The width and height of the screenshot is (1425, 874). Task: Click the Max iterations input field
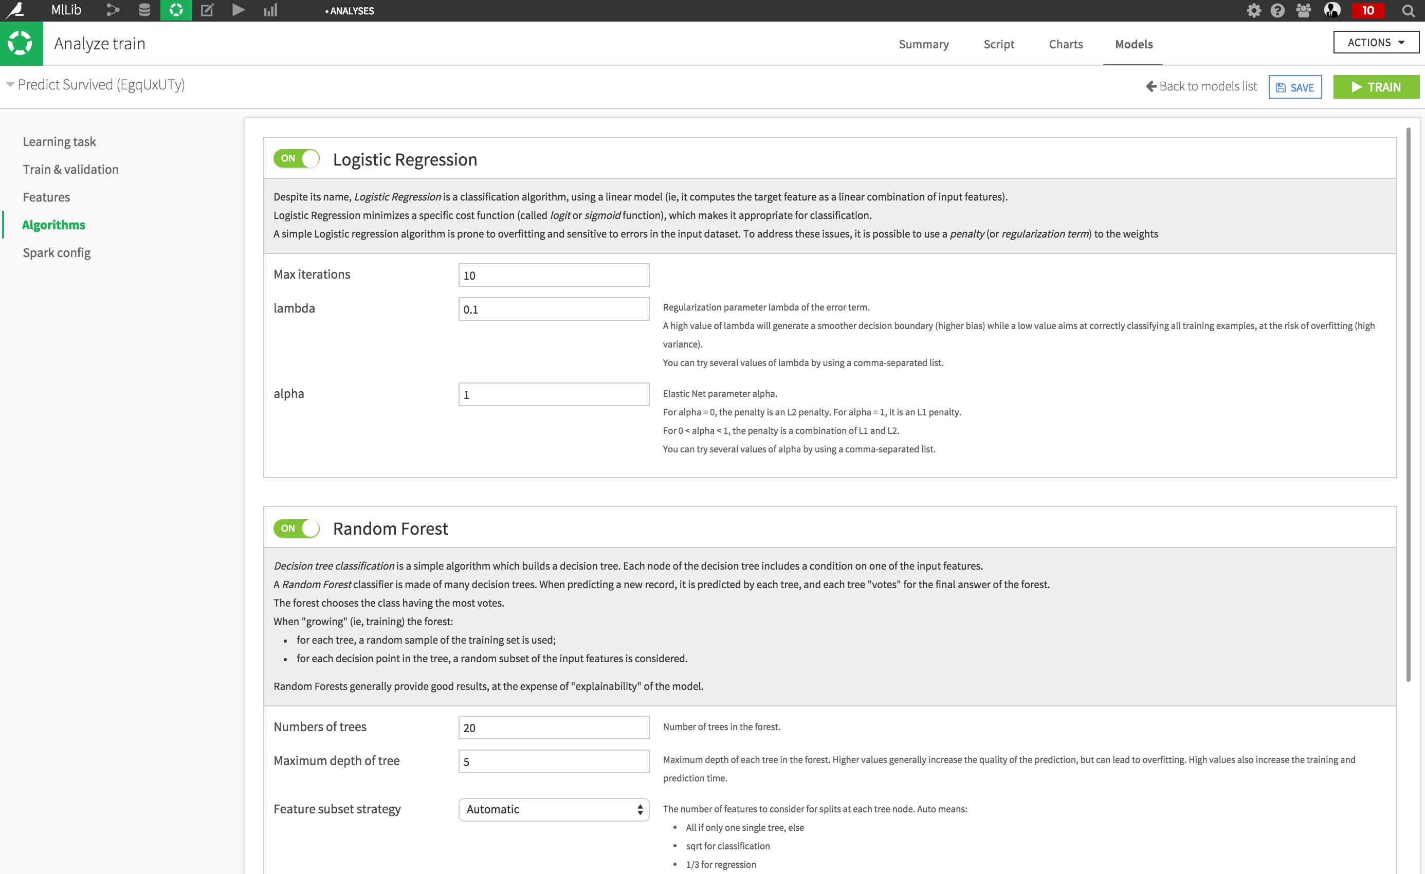[554, 274]
